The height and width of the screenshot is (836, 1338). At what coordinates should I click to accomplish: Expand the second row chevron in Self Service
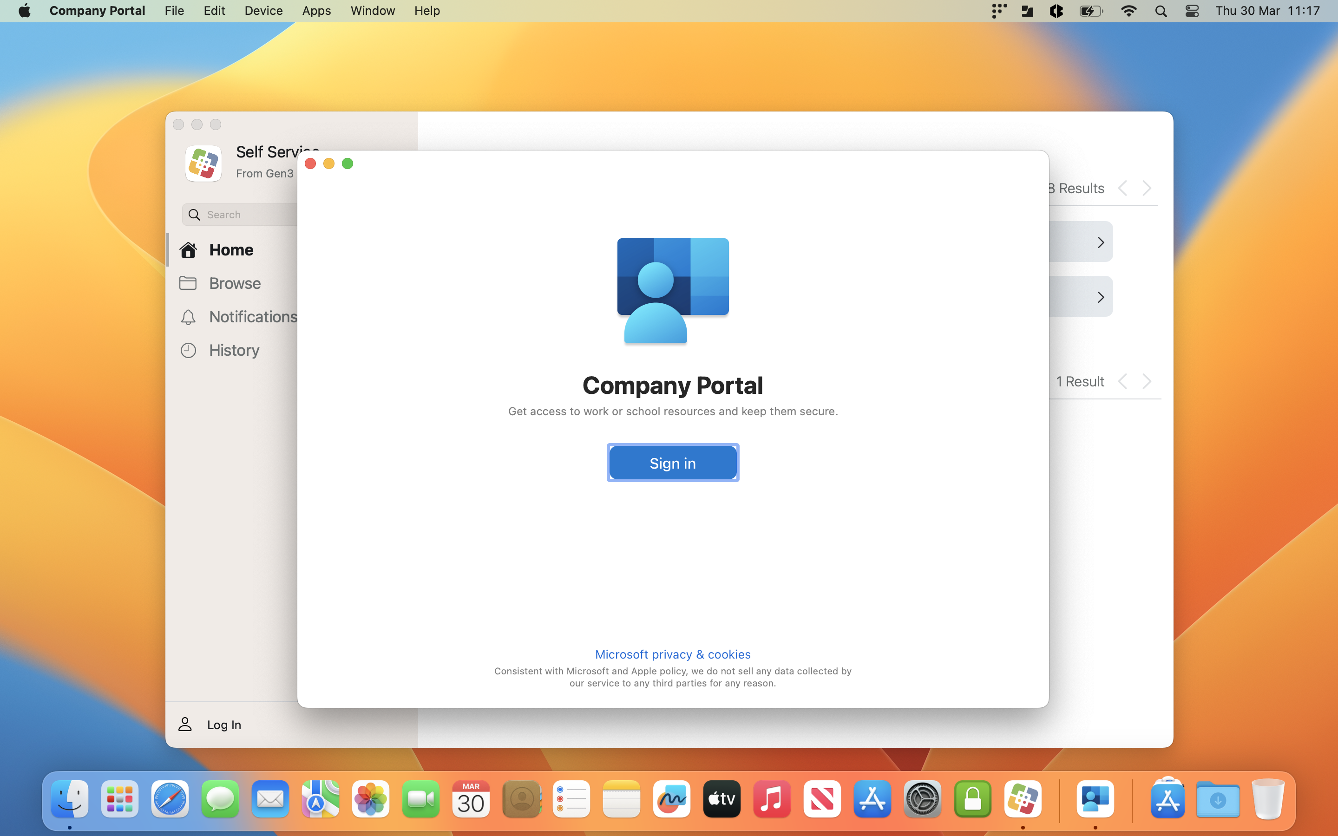(x=1100, y=297)
